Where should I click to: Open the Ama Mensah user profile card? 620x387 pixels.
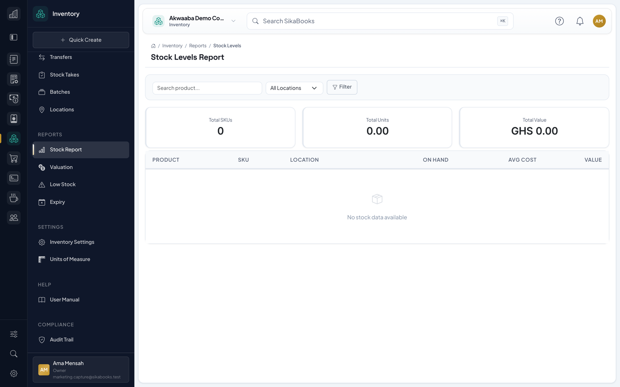(x=81, y=370)
